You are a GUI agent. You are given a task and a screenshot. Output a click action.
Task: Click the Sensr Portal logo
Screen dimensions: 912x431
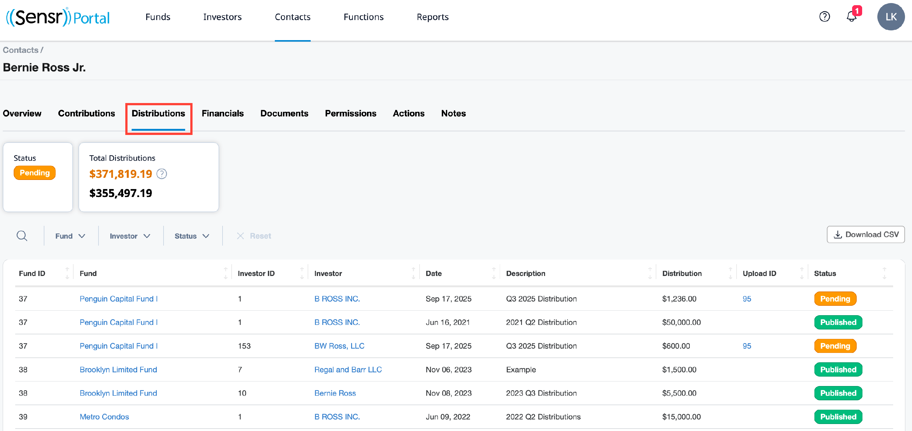(58, 17)
